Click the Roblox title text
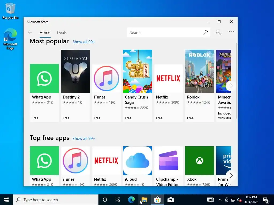Viewport: 274px width, 205px height. (x=193, y=97)
